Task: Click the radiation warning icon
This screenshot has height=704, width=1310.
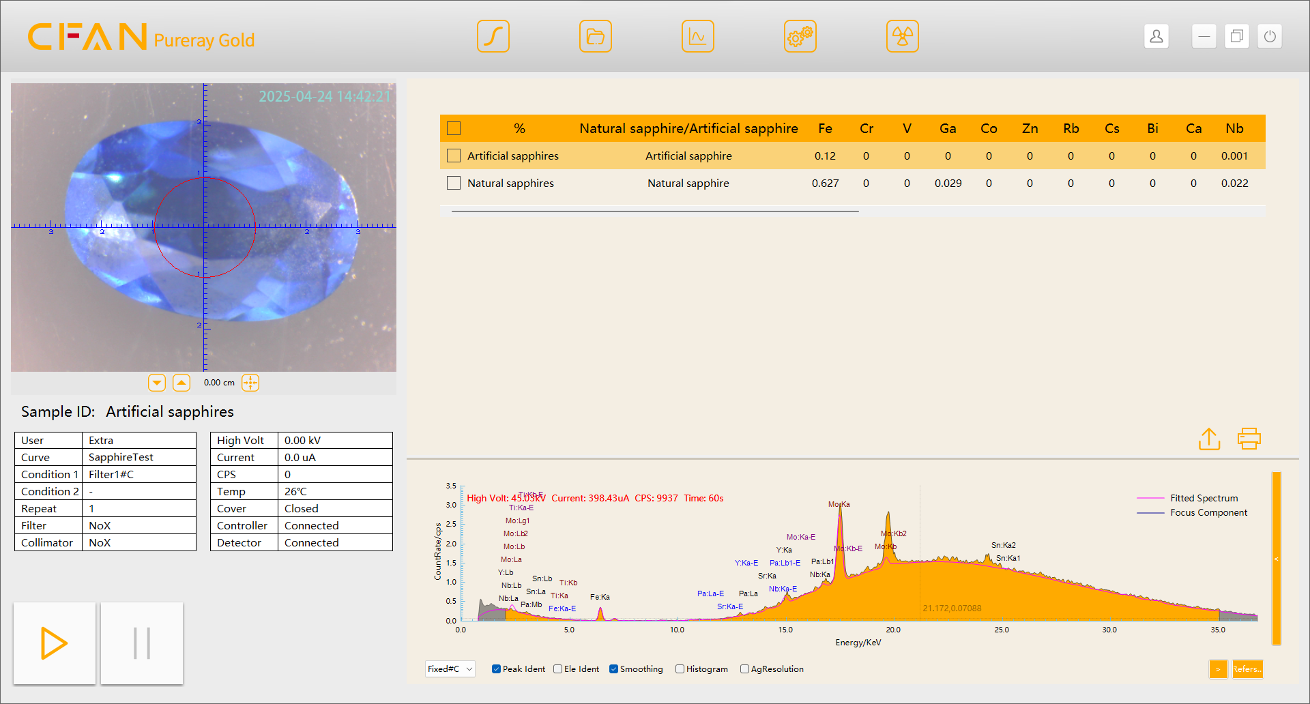Action: click(902, 36)
